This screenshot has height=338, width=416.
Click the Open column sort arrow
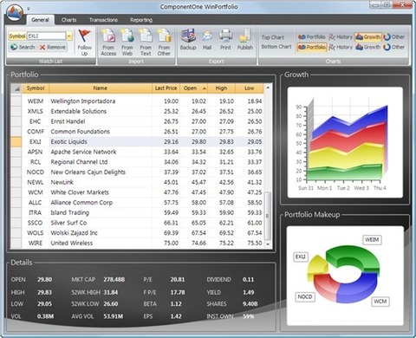click(x=205, y=88)
